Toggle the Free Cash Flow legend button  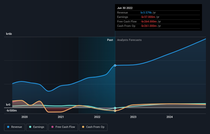tap(63, 127)
